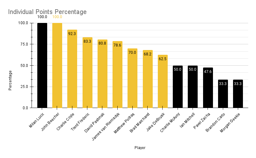Screen dimensions: 256x158
Task: Click the Player horizontal axis title
Action: [x=140, y=148]
